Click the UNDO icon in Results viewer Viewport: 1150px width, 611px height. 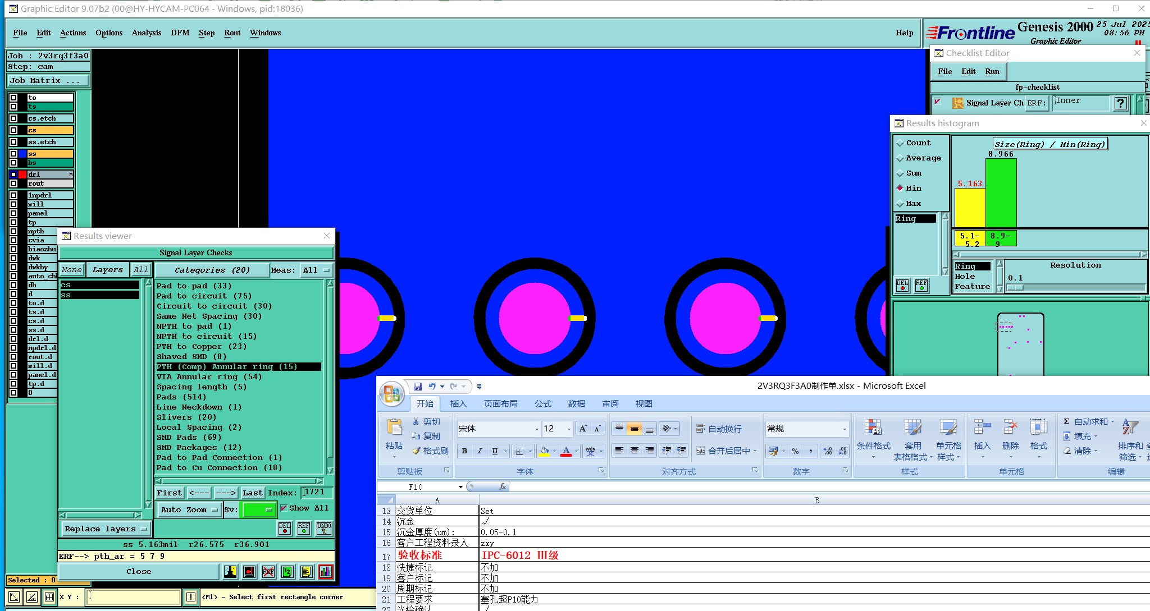[x=324, y=529]
